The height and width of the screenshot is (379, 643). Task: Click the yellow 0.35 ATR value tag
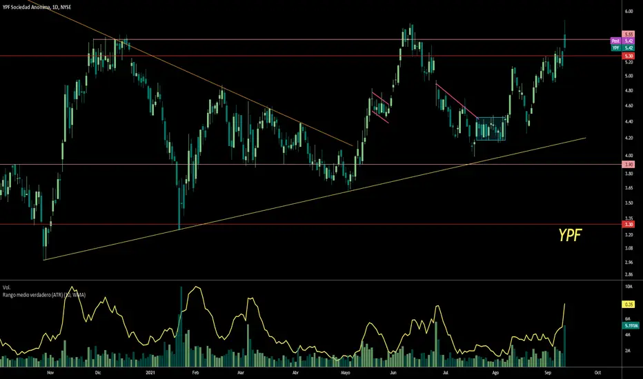629,305
